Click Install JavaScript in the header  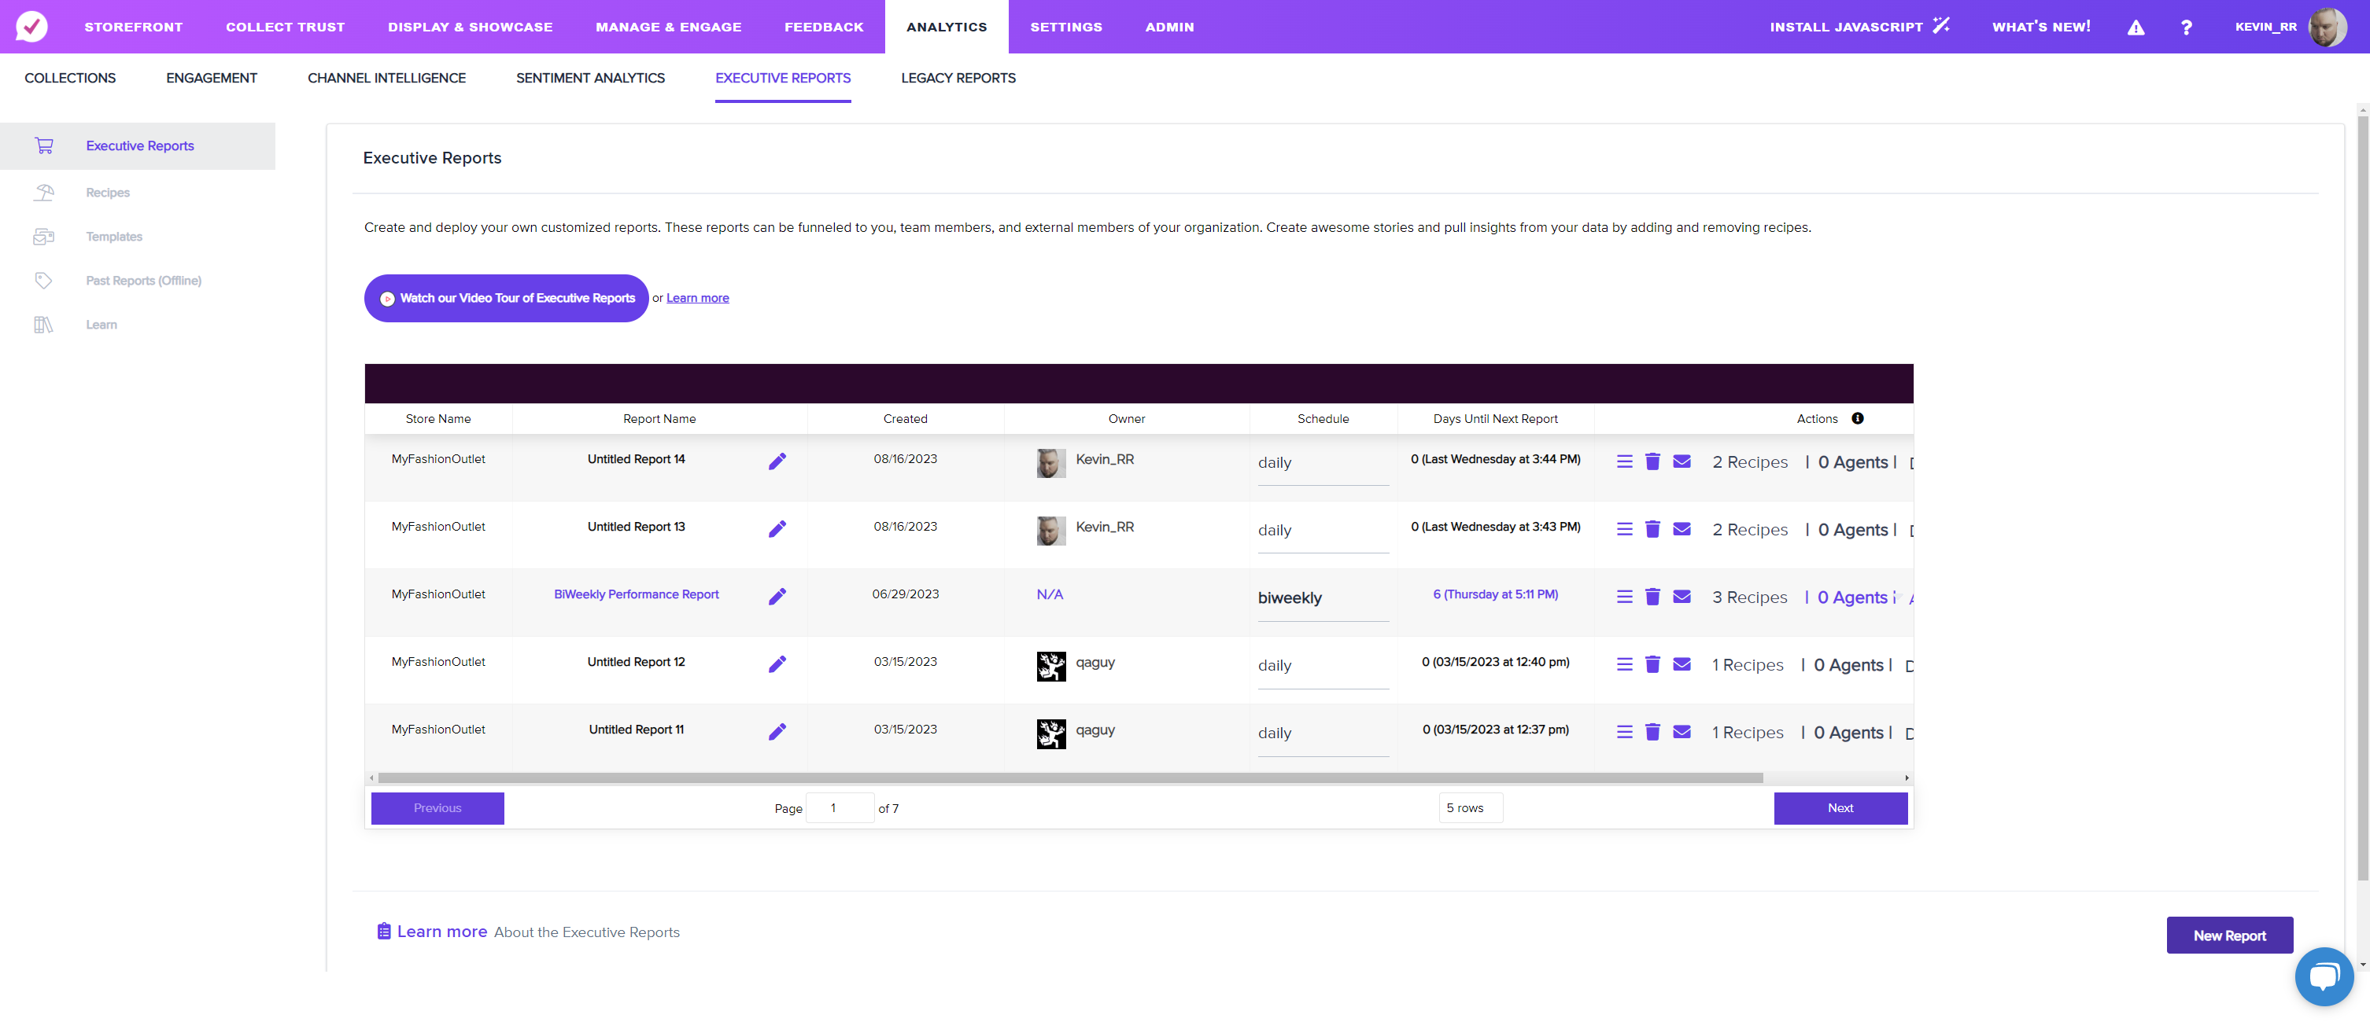pos(1859,27)
